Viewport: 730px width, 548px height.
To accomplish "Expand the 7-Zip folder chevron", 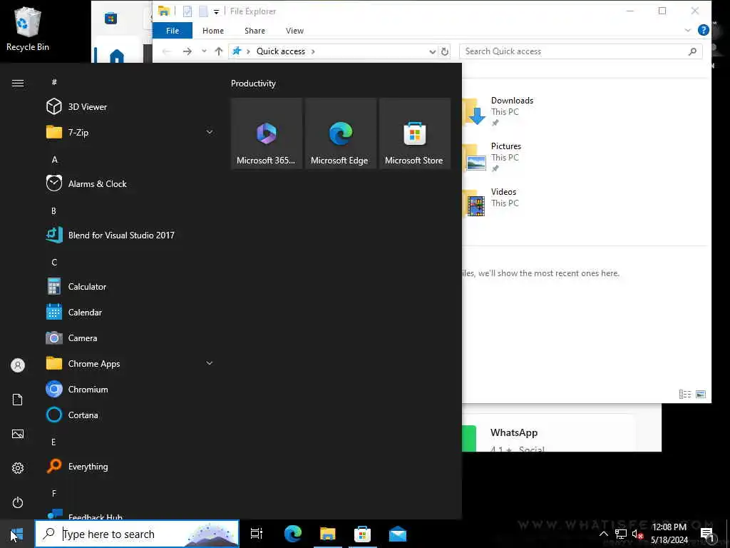I will click(x=210, y=132).
